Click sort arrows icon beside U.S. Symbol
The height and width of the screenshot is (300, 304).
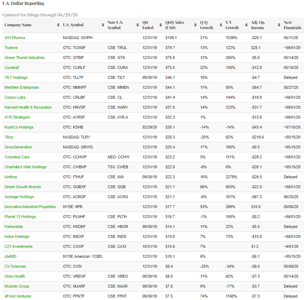[x=103, y=25]
